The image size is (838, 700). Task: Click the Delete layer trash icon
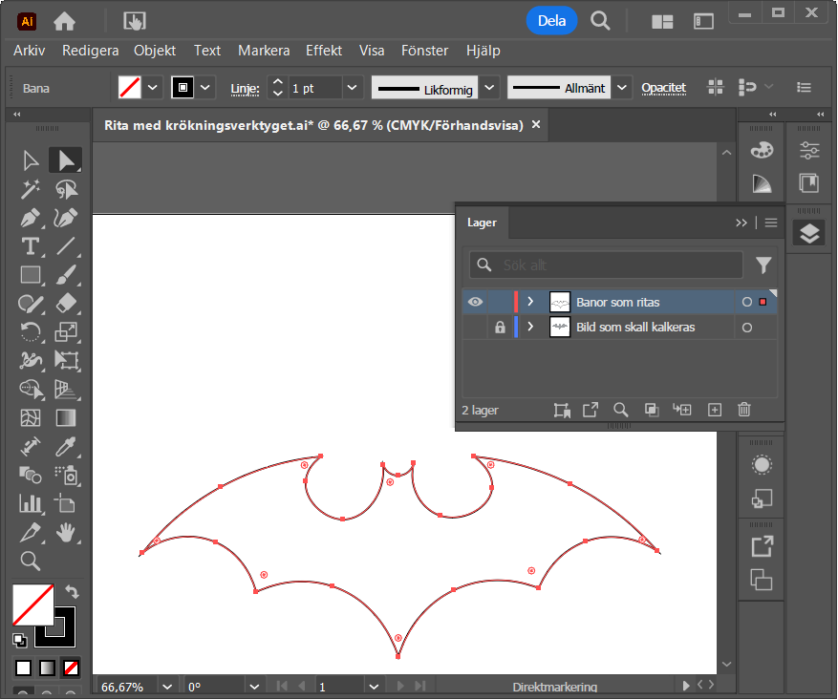point(744,410)
